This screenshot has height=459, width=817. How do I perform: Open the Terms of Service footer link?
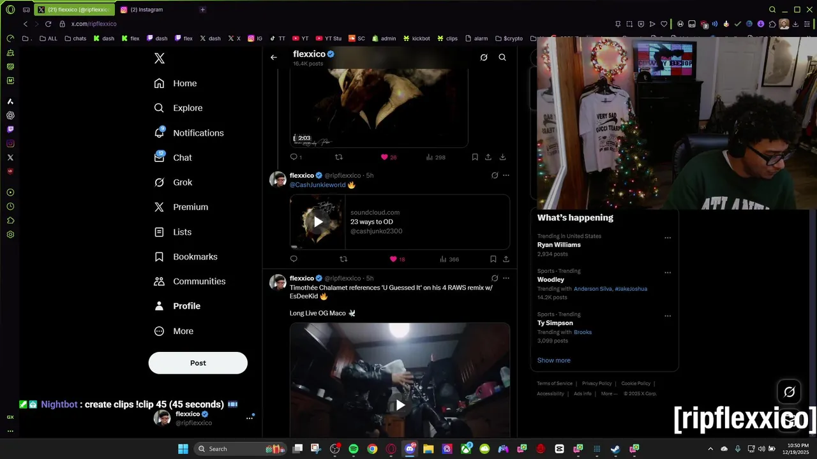554,384
